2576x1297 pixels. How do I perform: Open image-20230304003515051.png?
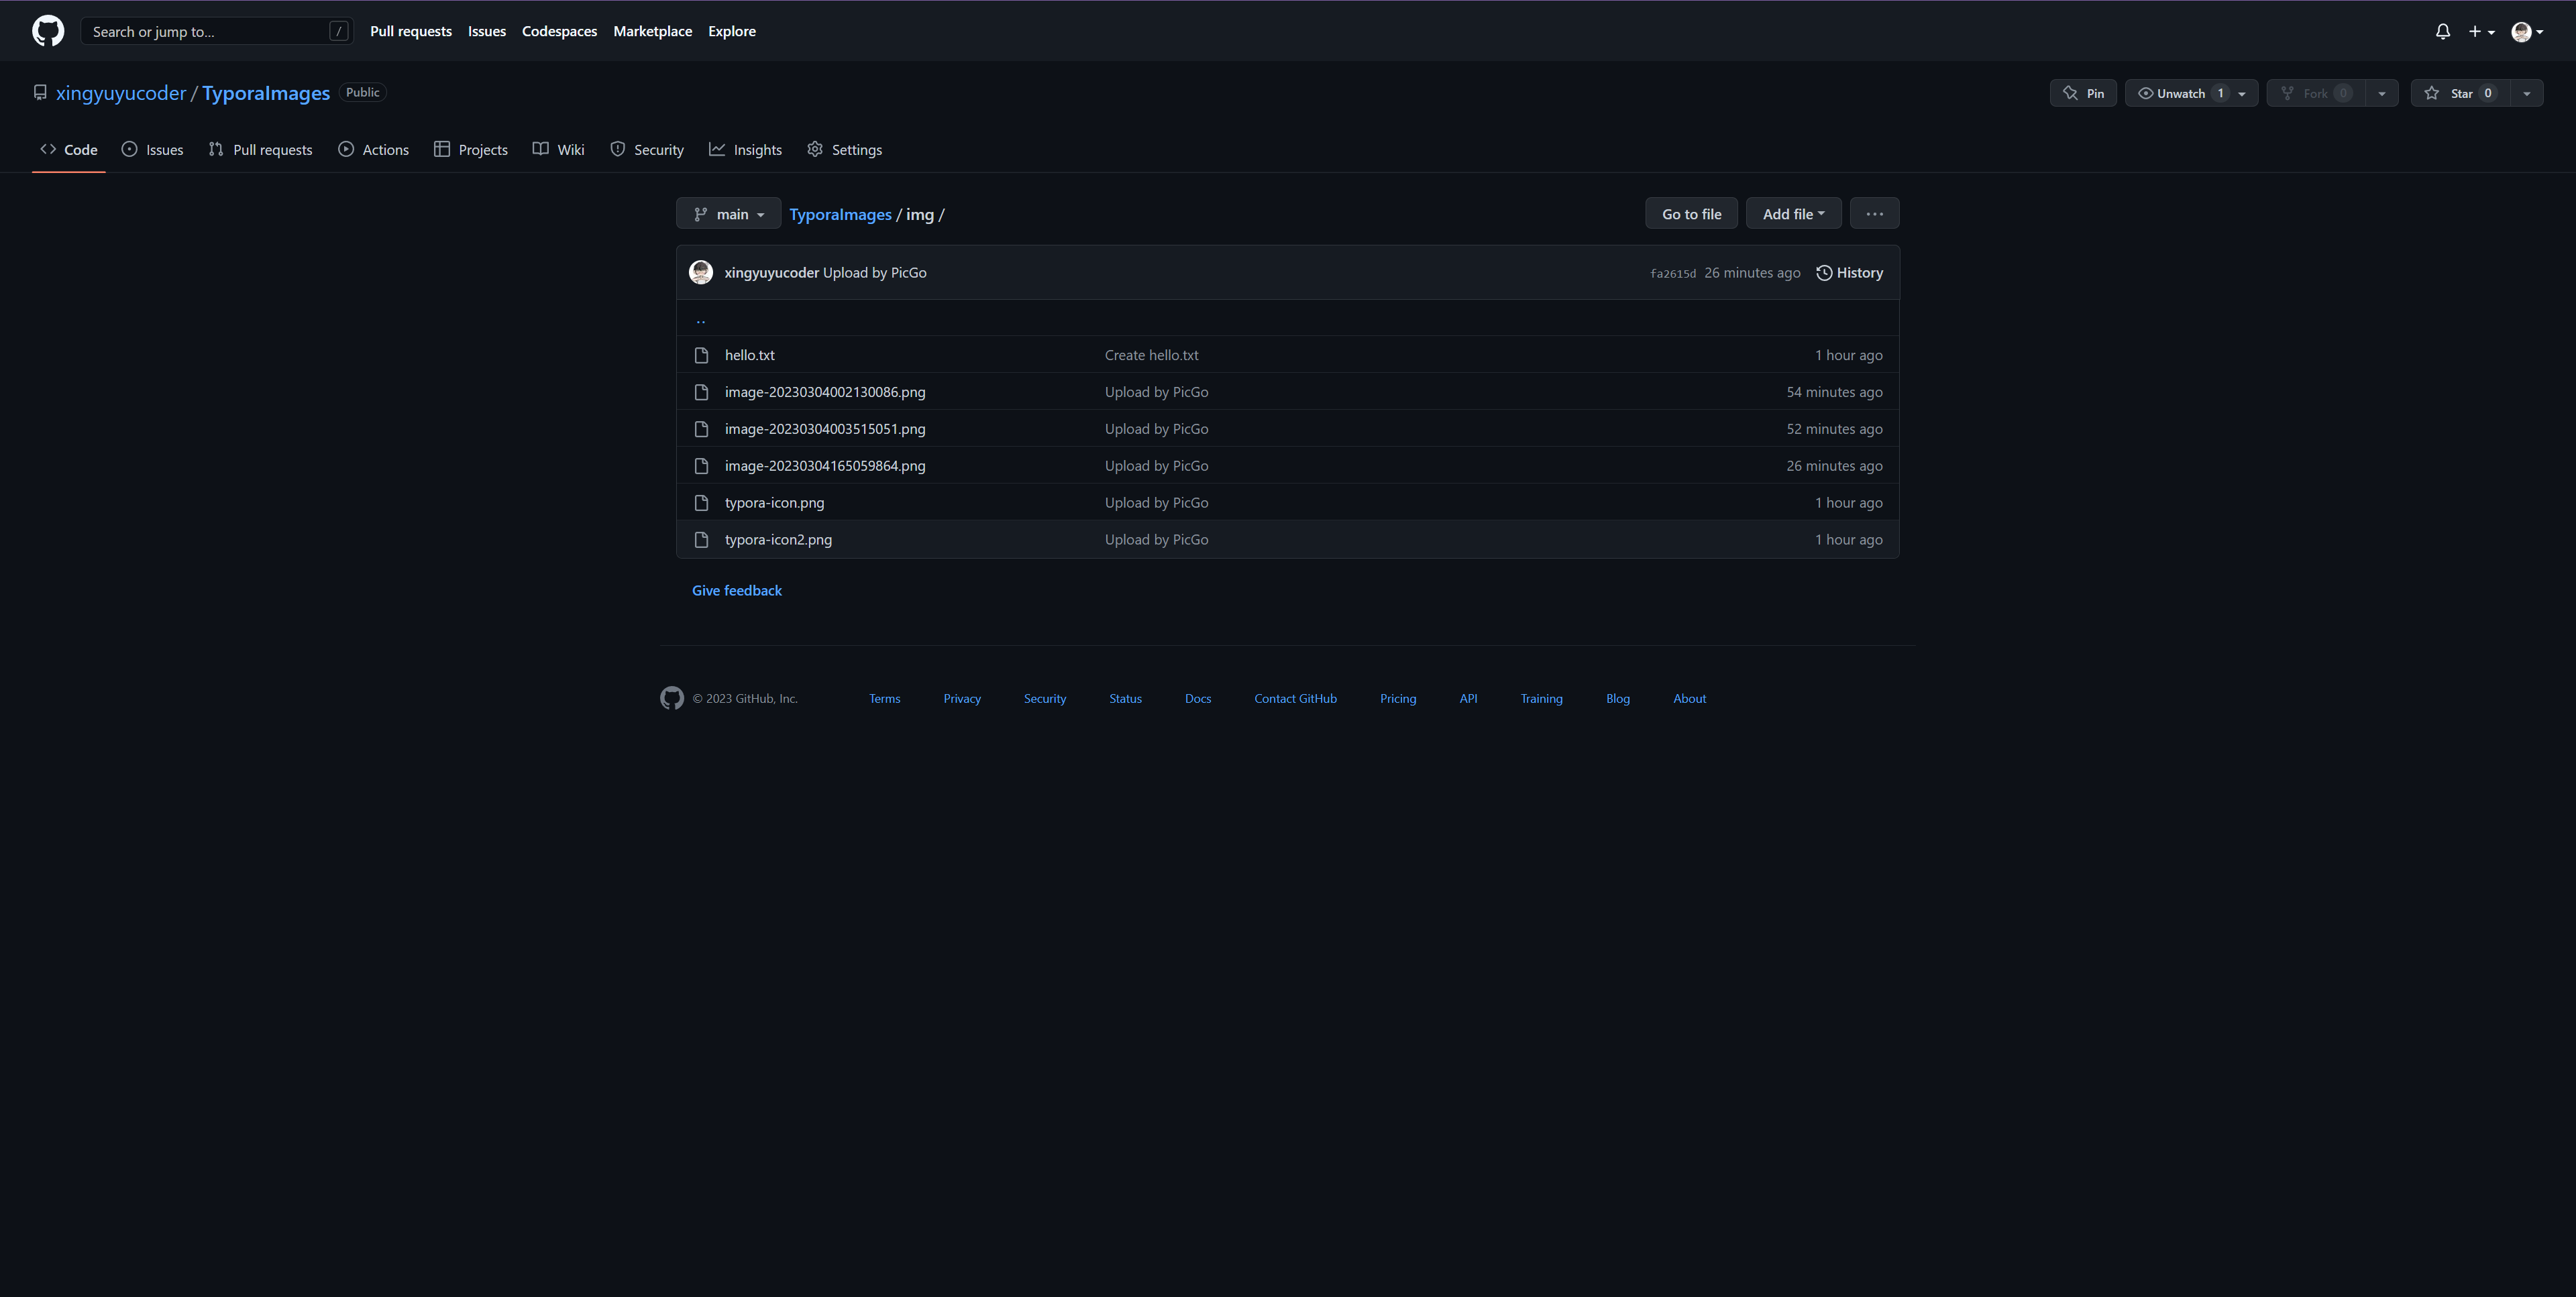(x=825, y=429)
